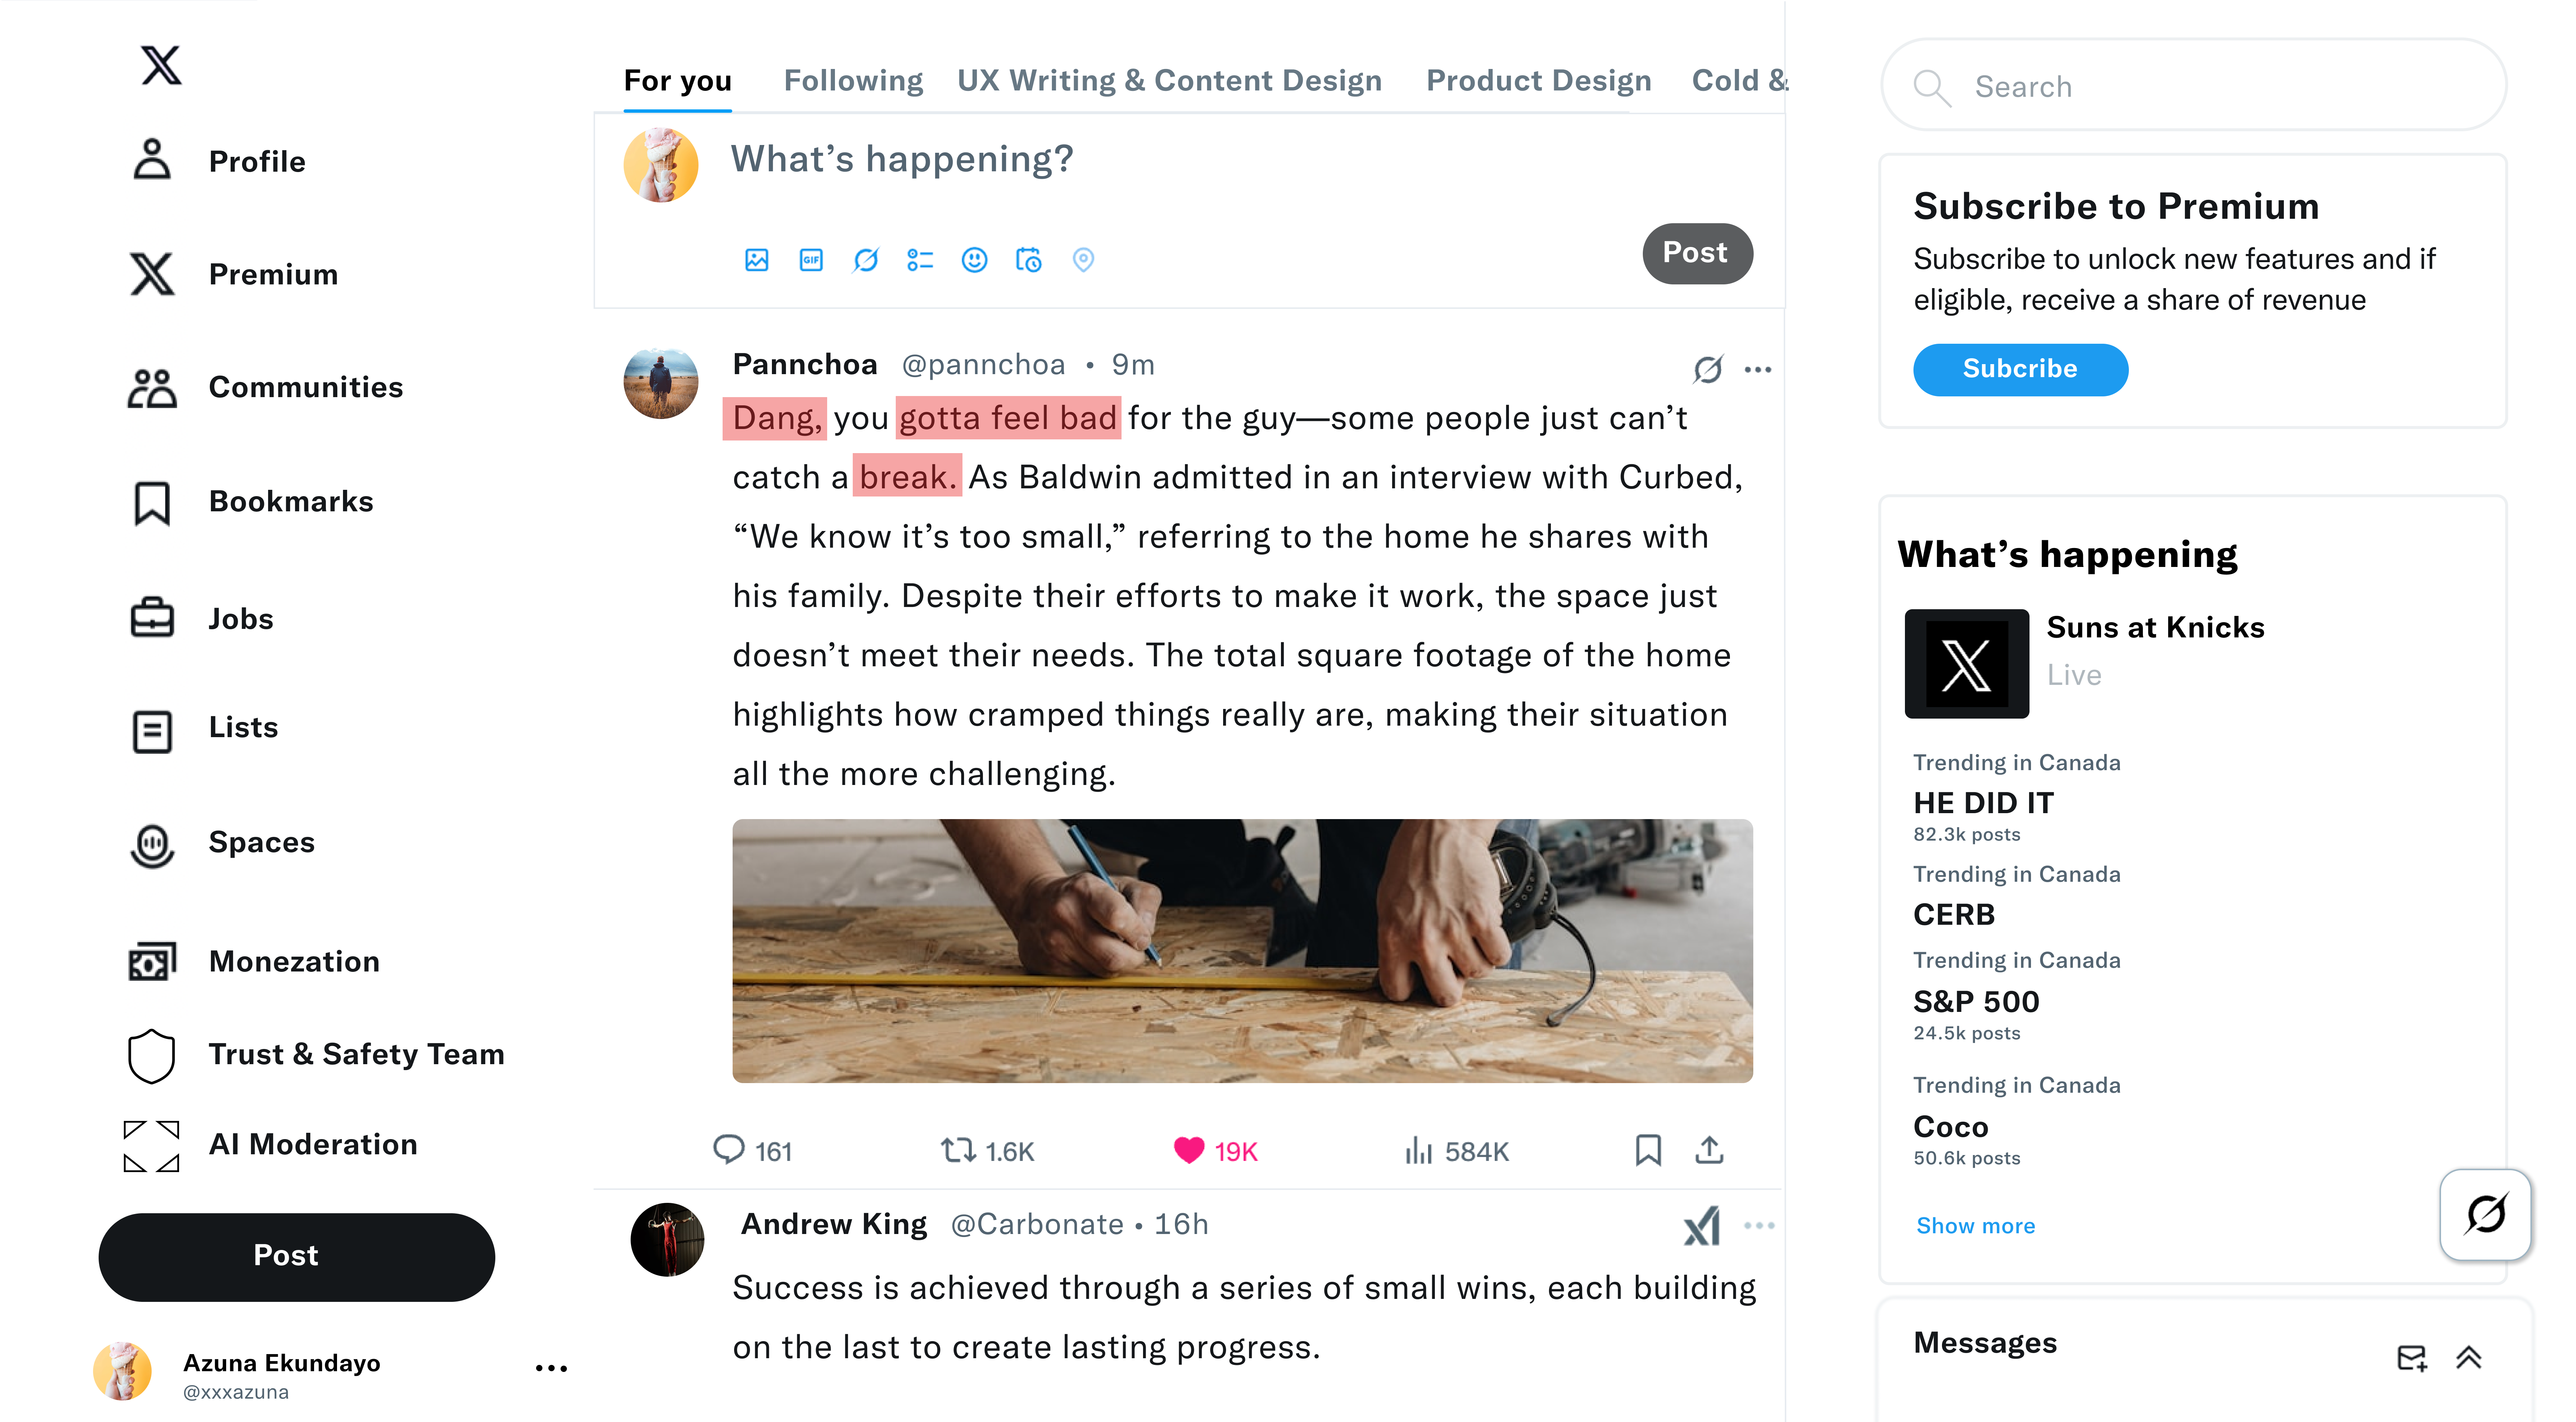Image resolution: width=2576 pixels, height=1422 pixels.
Task: Click Show more under trending topics
Action: [x=1975, y=1225]
